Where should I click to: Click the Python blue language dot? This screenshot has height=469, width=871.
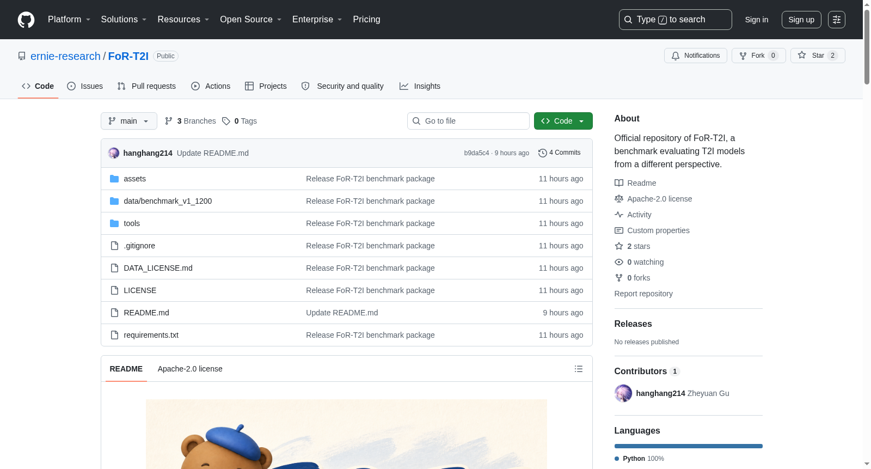(617, 459)
